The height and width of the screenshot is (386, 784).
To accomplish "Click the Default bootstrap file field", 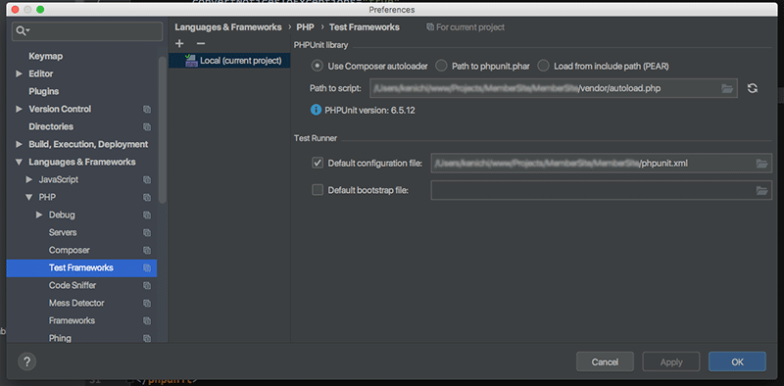I will pos(602,190).
